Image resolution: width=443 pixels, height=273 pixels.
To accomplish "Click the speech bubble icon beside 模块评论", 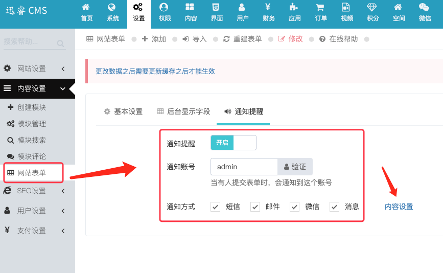I will click(10, 156).
